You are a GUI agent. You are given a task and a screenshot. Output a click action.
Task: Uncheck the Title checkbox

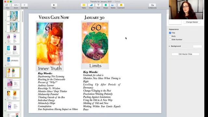pos(170,33)
